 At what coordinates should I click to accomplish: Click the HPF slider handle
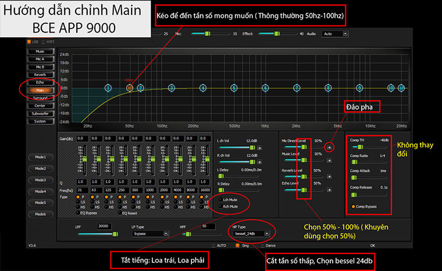[188, 234]
